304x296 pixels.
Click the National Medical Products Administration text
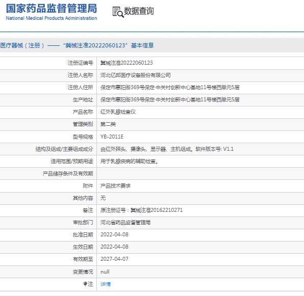click(52, 18)
